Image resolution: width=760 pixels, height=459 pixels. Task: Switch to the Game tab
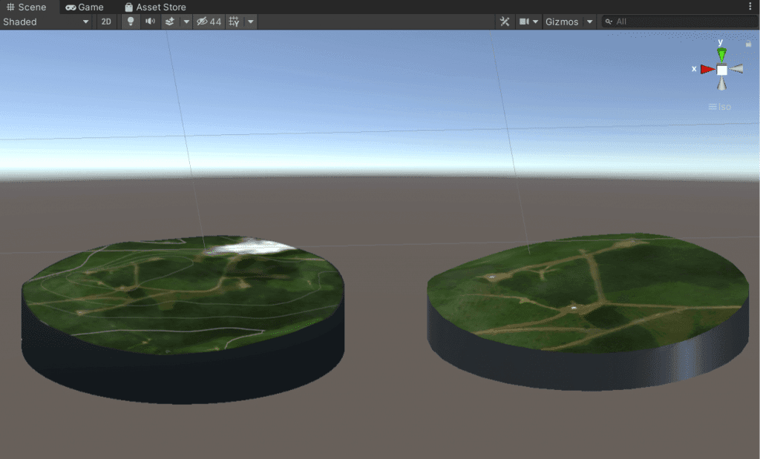[x=85, y=7]
